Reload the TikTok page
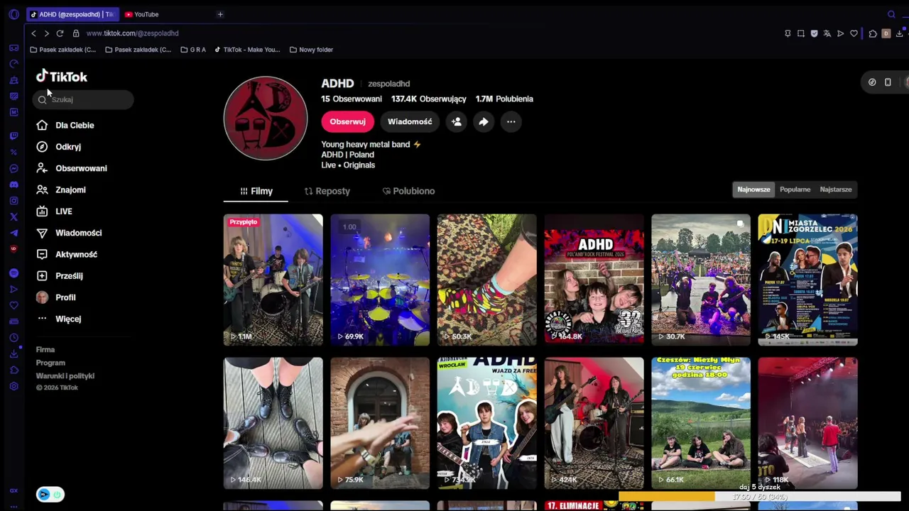Image resolution: width=909 pixels, height=511 pixels. 60,33
